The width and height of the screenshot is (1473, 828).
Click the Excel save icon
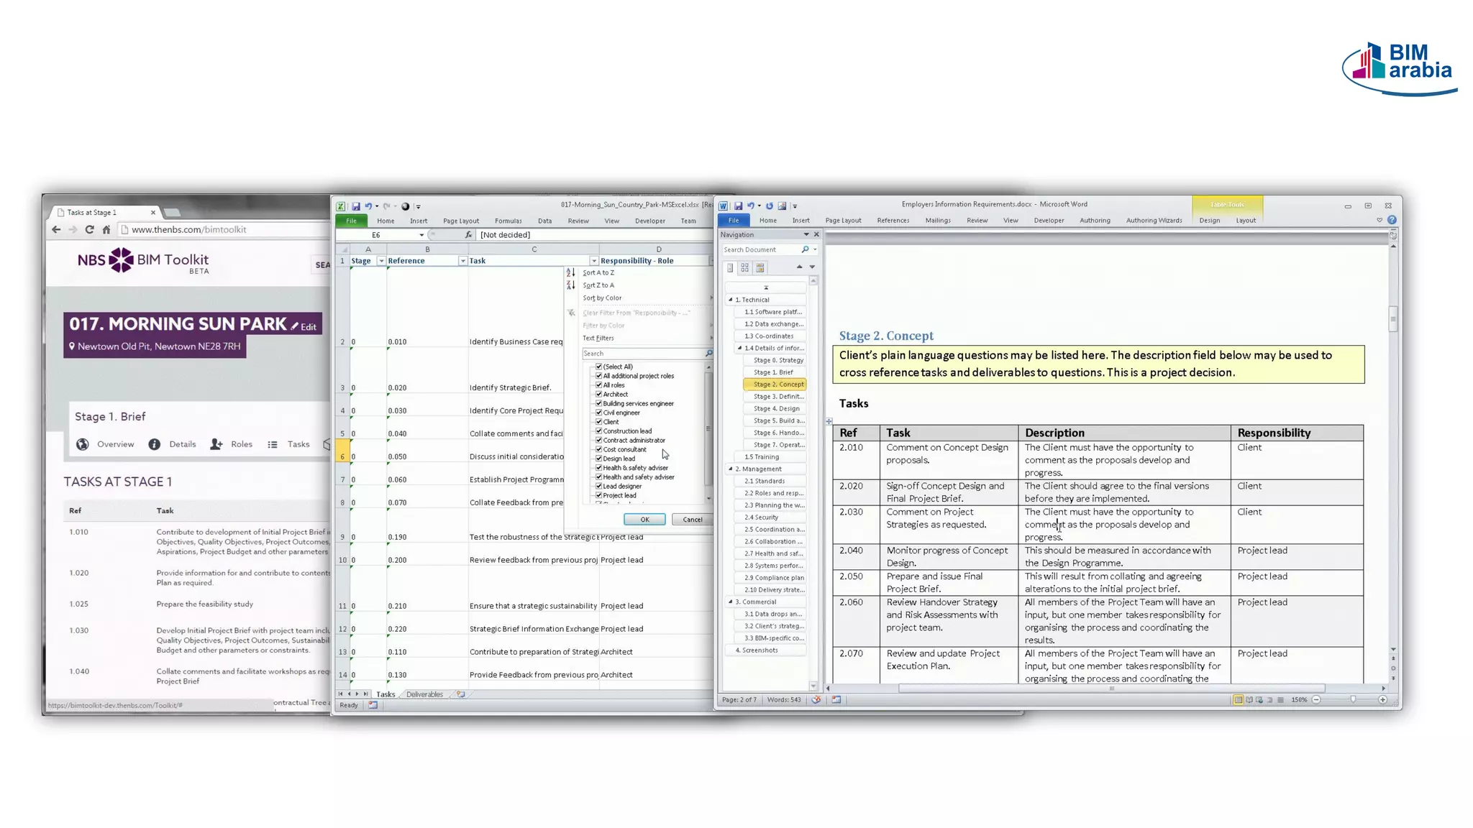click(355, 206)
